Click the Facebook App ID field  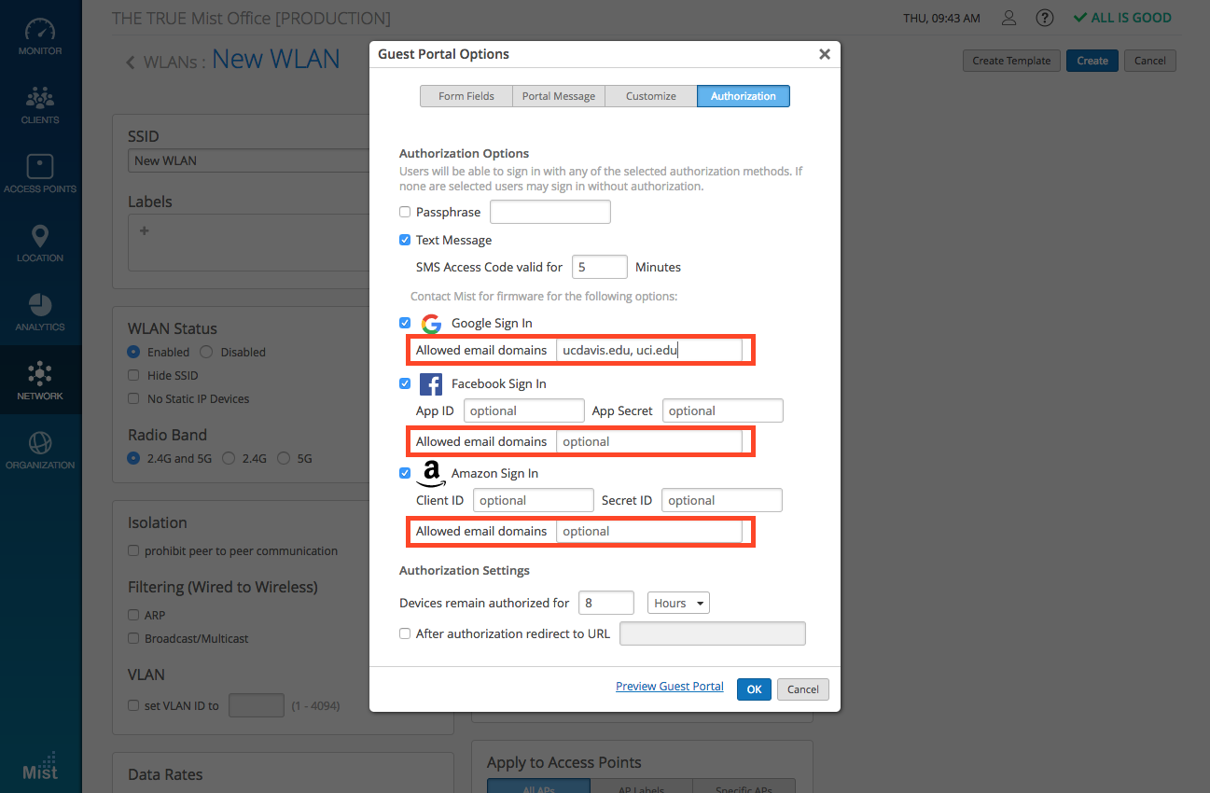tap(523, 410)
